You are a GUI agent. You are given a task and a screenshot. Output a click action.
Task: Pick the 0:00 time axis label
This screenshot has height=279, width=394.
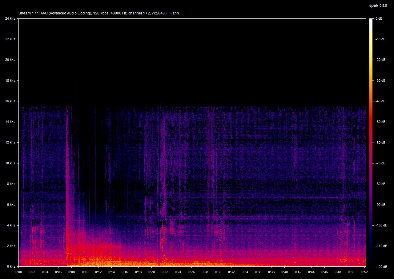click(x=18, y=272)
